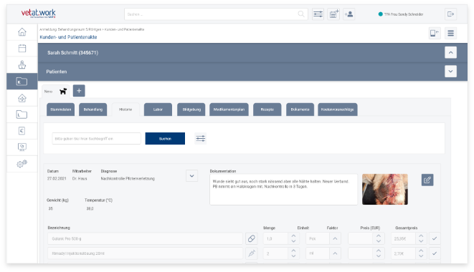
Task: Click the Dokumentation text box
Action: click(283, 190)
